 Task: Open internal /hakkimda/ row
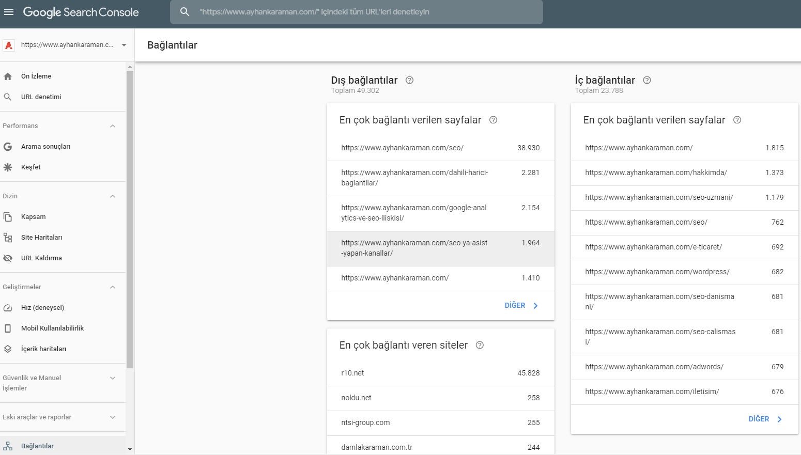[685, 173]
